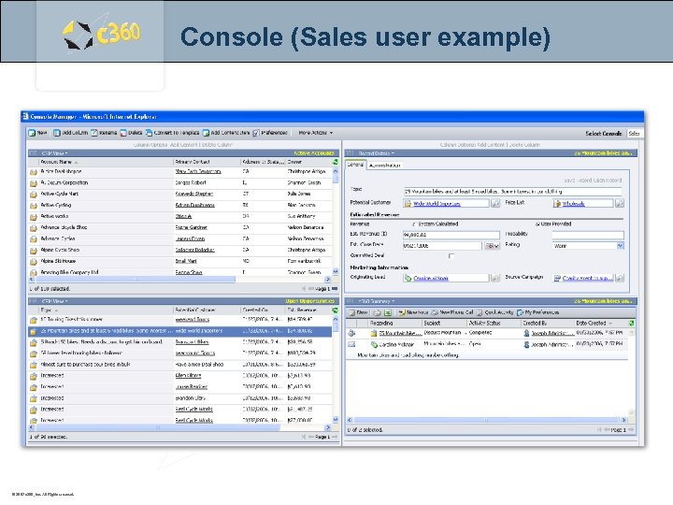Click New in the c360 Summary toolbar
673x505 pixels.
[358, 312]
